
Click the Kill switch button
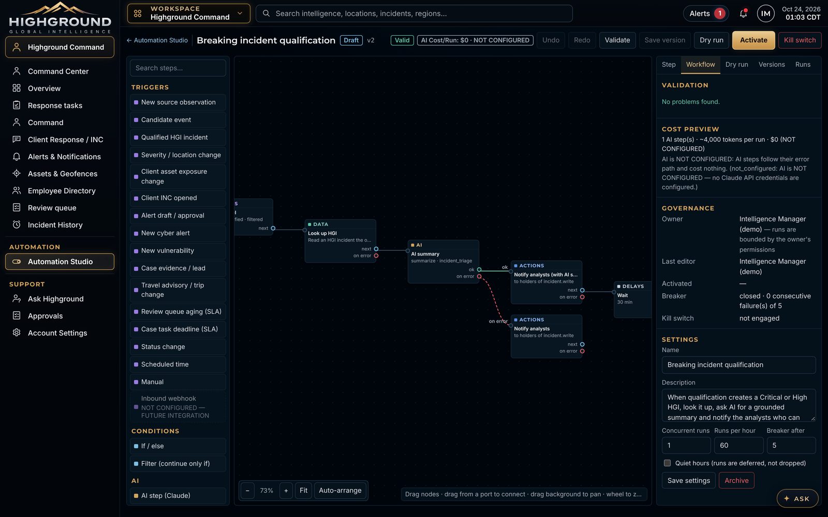(800, 40)
